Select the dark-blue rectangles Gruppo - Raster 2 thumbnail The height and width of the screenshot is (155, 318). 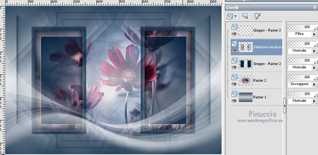246,64
